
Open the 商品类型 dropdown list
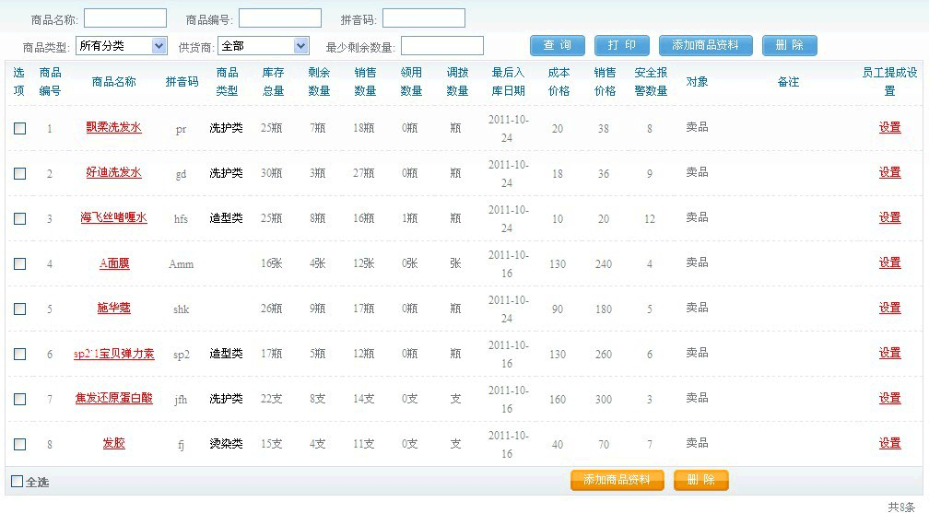pos(121,46)
